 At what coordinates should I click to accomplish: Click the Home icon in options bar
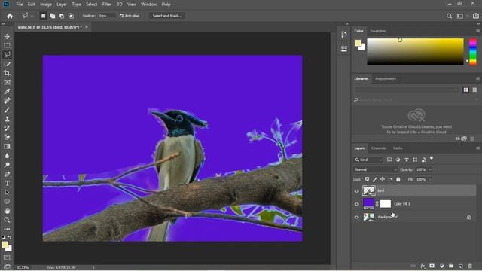pos(10,16)
